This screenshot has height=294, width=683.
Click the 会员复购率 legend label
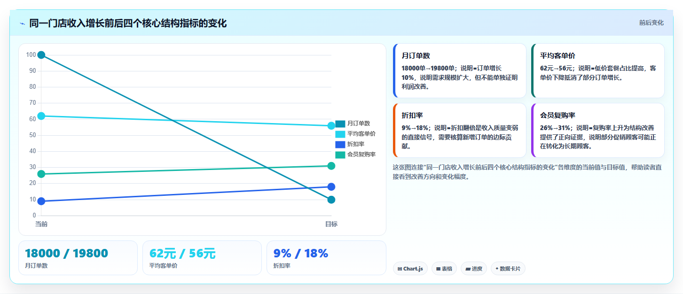(361, 155)
